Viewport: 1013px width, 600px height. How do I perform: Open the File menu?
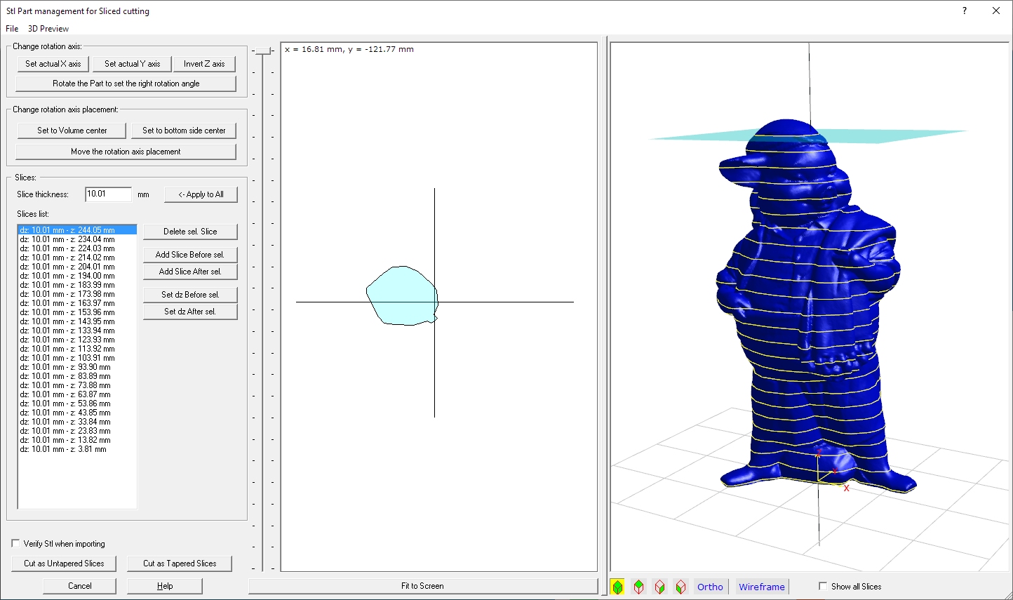click(12, 29)
